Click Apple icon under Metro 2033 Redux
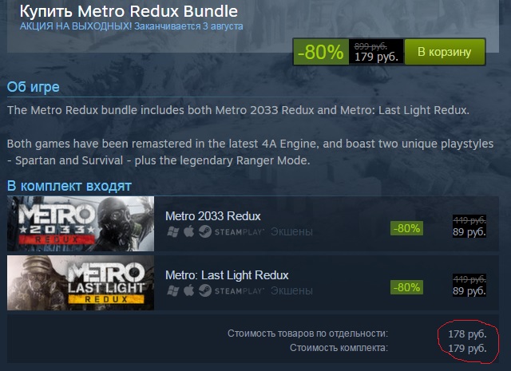 point(188,231)
